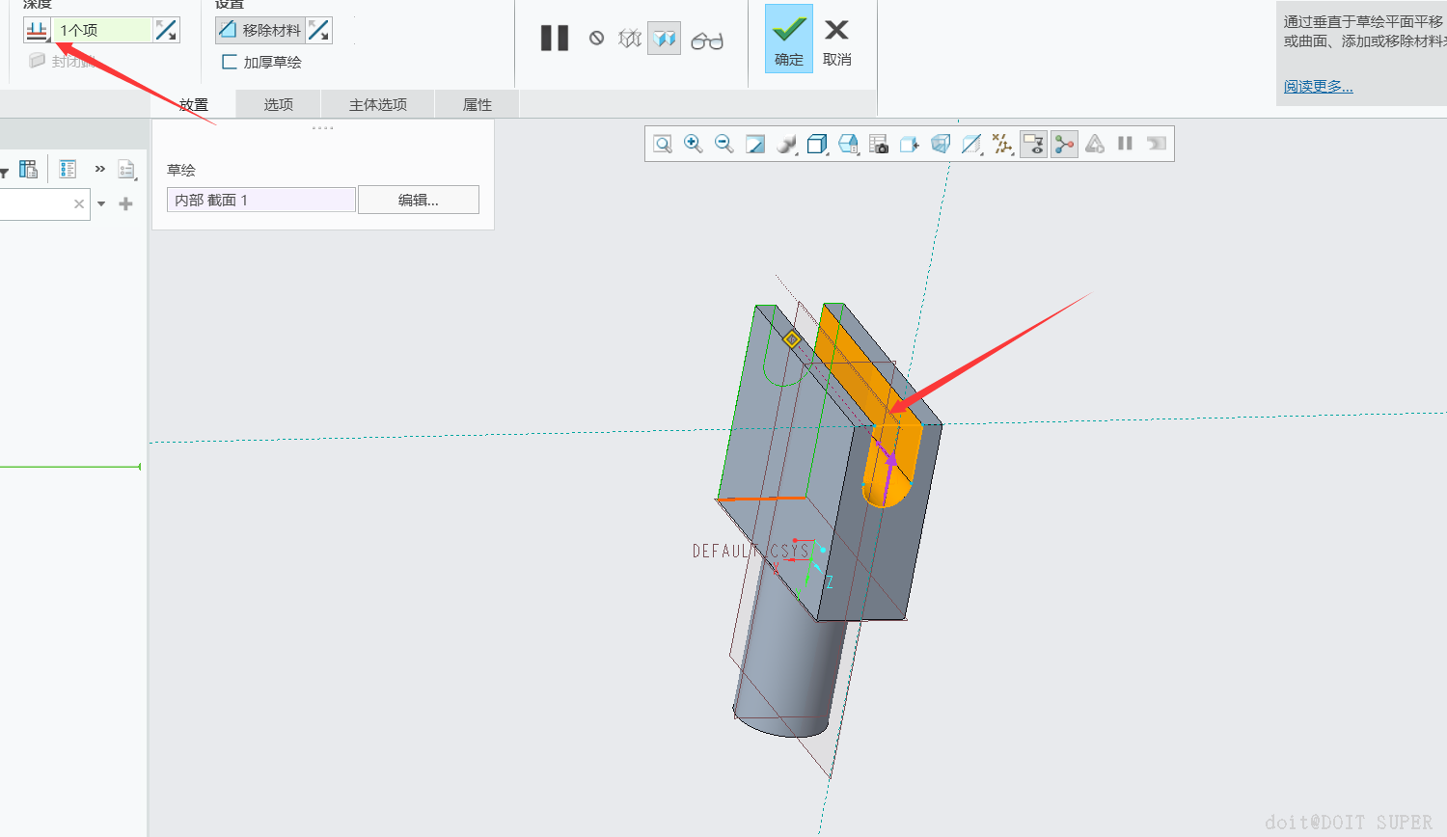This screenshot has height=837, width=1447.
Task: Open the 阅读更多... help link
Action: point(1318,87)
